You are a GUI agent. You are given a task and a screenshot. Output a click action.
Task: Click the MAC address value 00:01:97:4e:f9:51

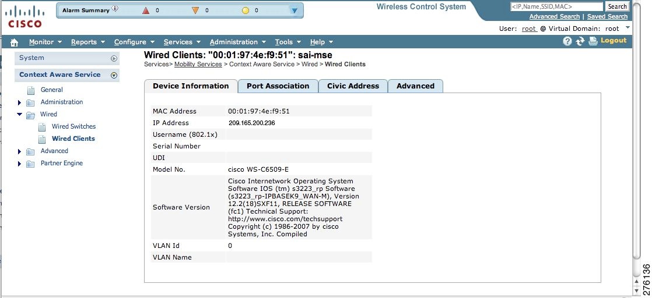click(x=258, y=111)
